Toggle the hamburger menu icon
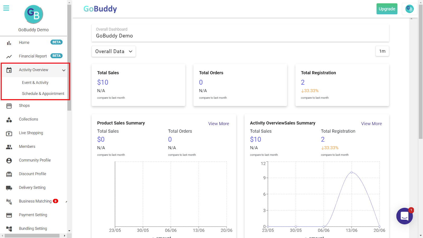Viewport: 423px width, 238px height. coord(6,8)
